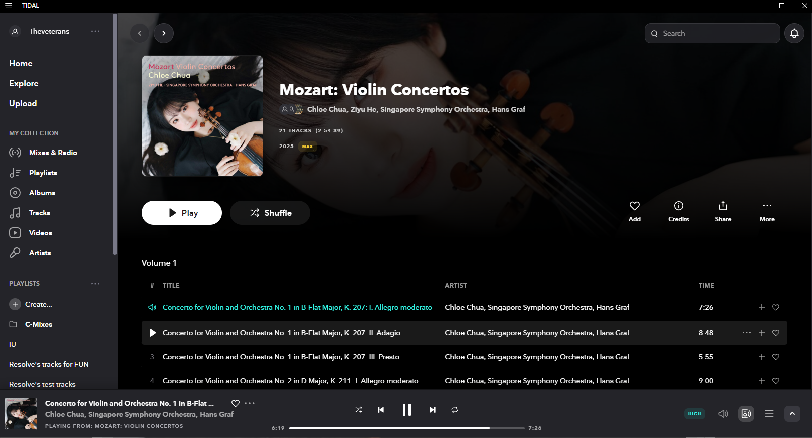This screenshot has width=812, height=438.
Task: Open the Explore page
Action: click(x=24, y=84)
